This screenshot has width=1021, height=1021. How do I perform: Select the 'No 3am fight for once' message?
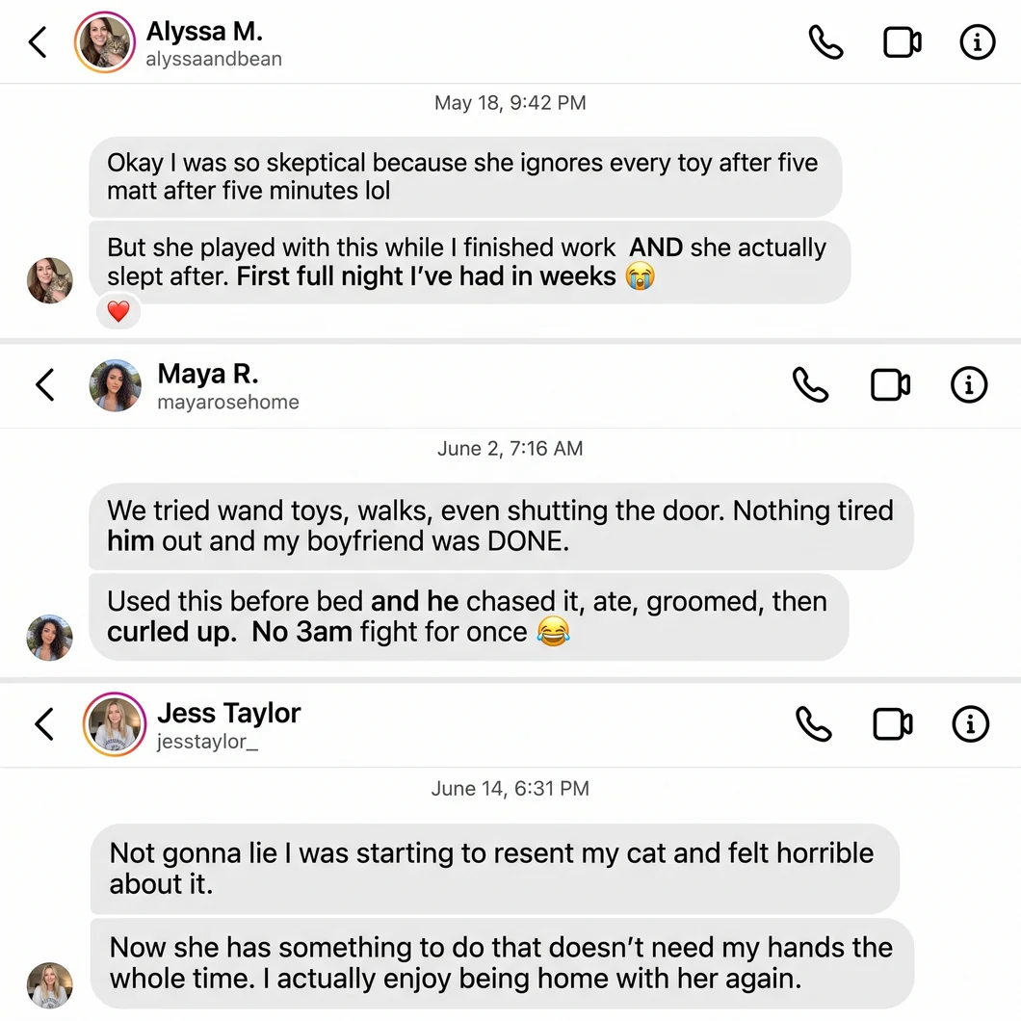click(x=468, y=616)
